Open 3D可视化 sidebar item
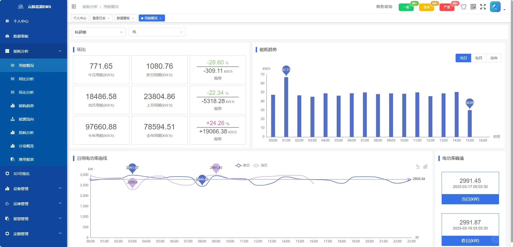This screenshot has width=513, height=247. (34, 174)
